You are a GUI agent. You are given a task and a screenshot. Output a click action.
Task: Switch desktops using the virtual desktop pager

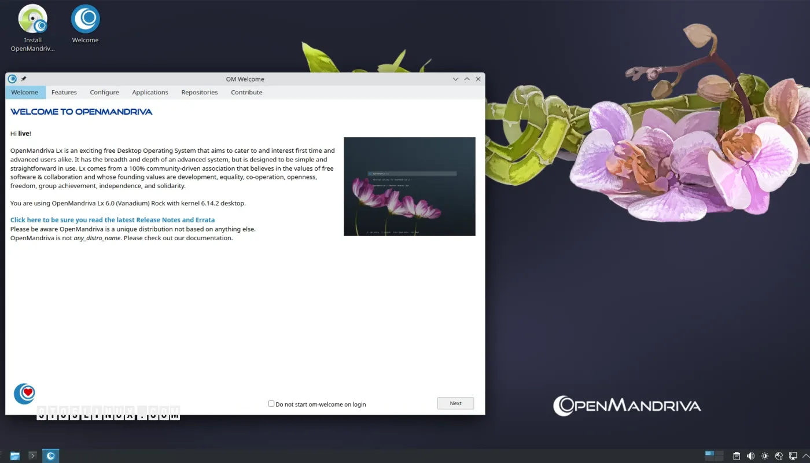point(714,456)
